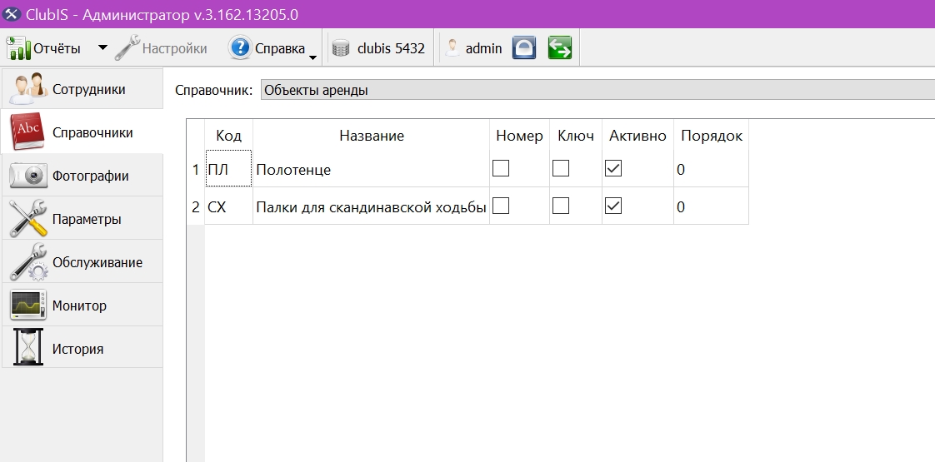Open the Монитор screen icon

pos(28,305)
